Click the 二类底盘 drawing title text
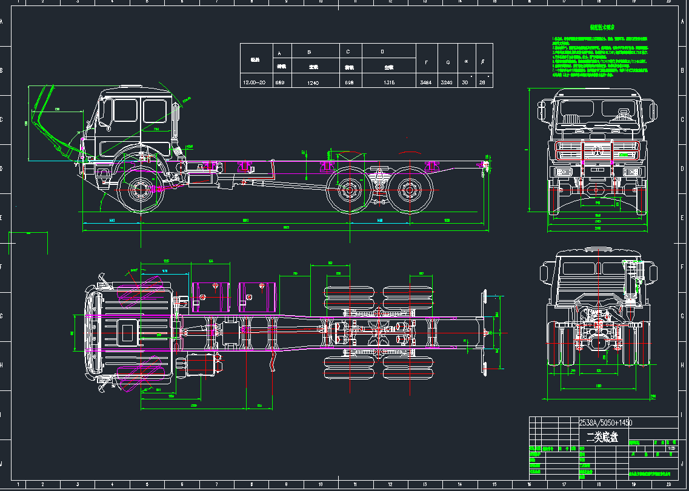This screenshot has height=491, width=689. point(602,438)
